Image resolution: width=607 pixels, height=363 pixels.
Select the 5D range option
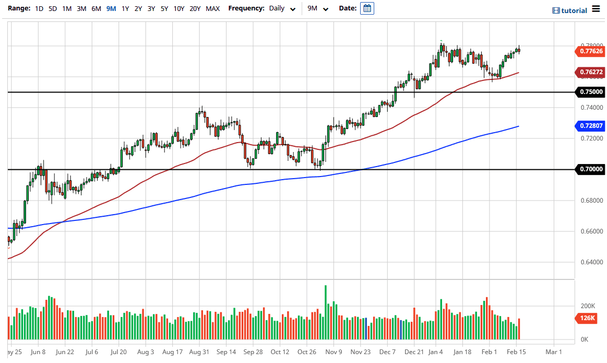52,8
